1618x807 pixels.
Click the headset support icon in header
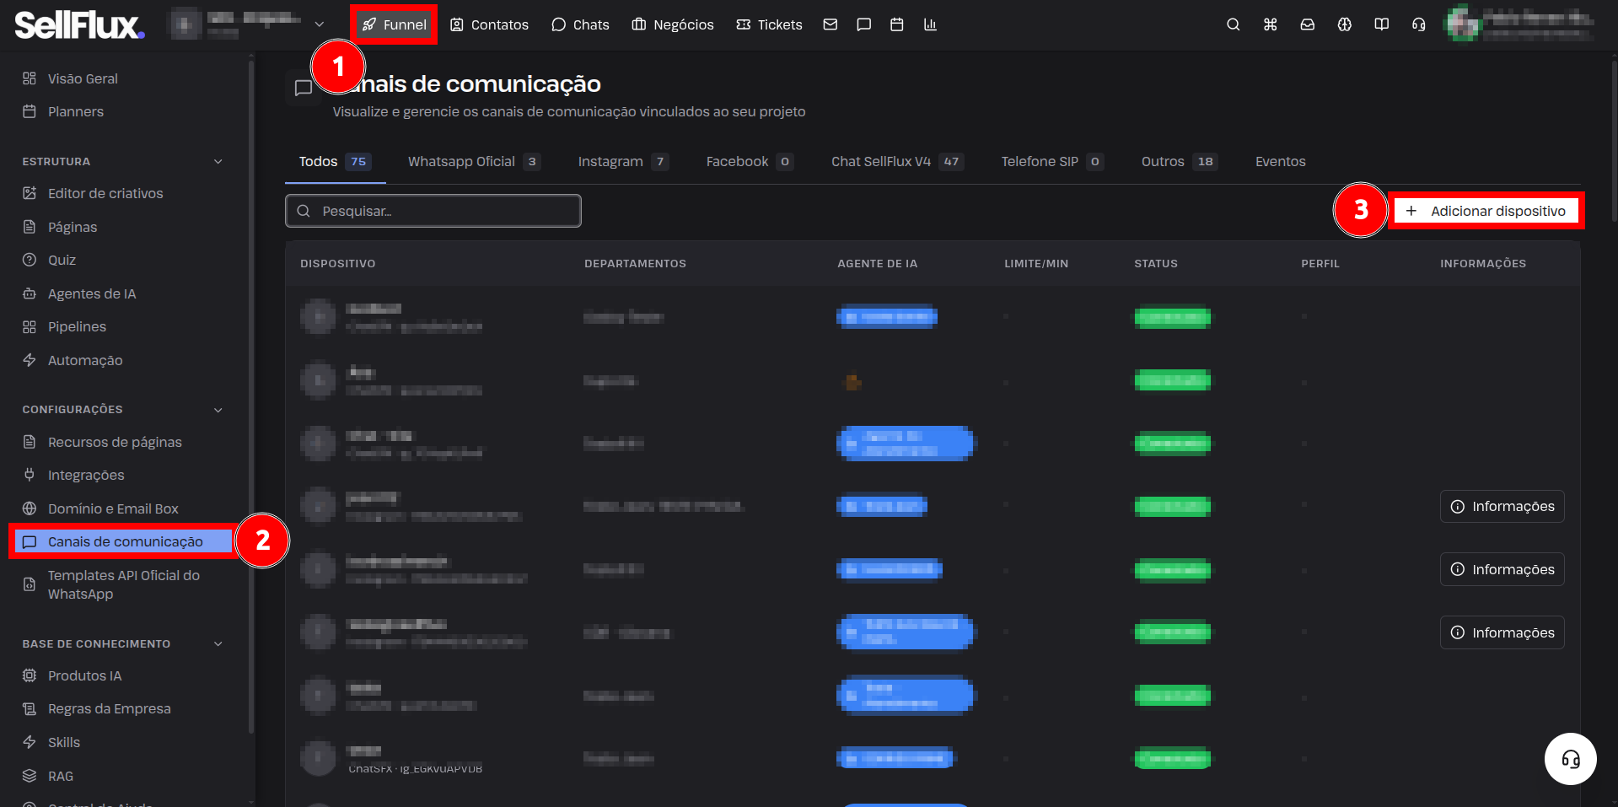[x=1418, y=24]
